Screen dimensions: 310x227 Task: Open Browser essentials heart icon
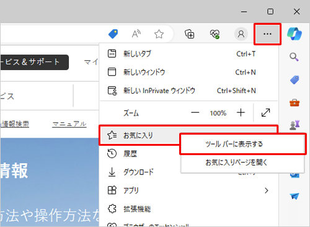pos(215,34)
